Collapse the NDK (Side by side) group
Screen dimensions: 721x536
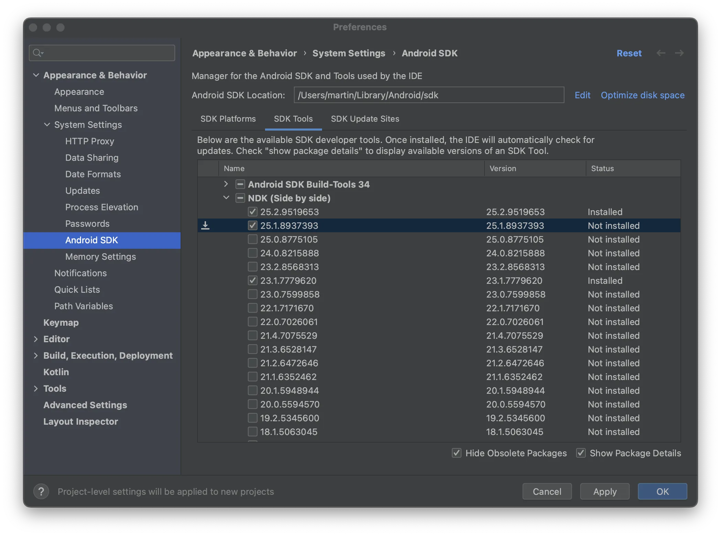[226, 198]
